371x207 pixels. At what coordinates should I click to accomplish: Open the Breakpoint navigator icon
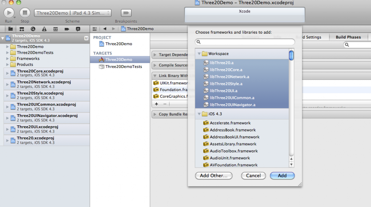[67, 29]
